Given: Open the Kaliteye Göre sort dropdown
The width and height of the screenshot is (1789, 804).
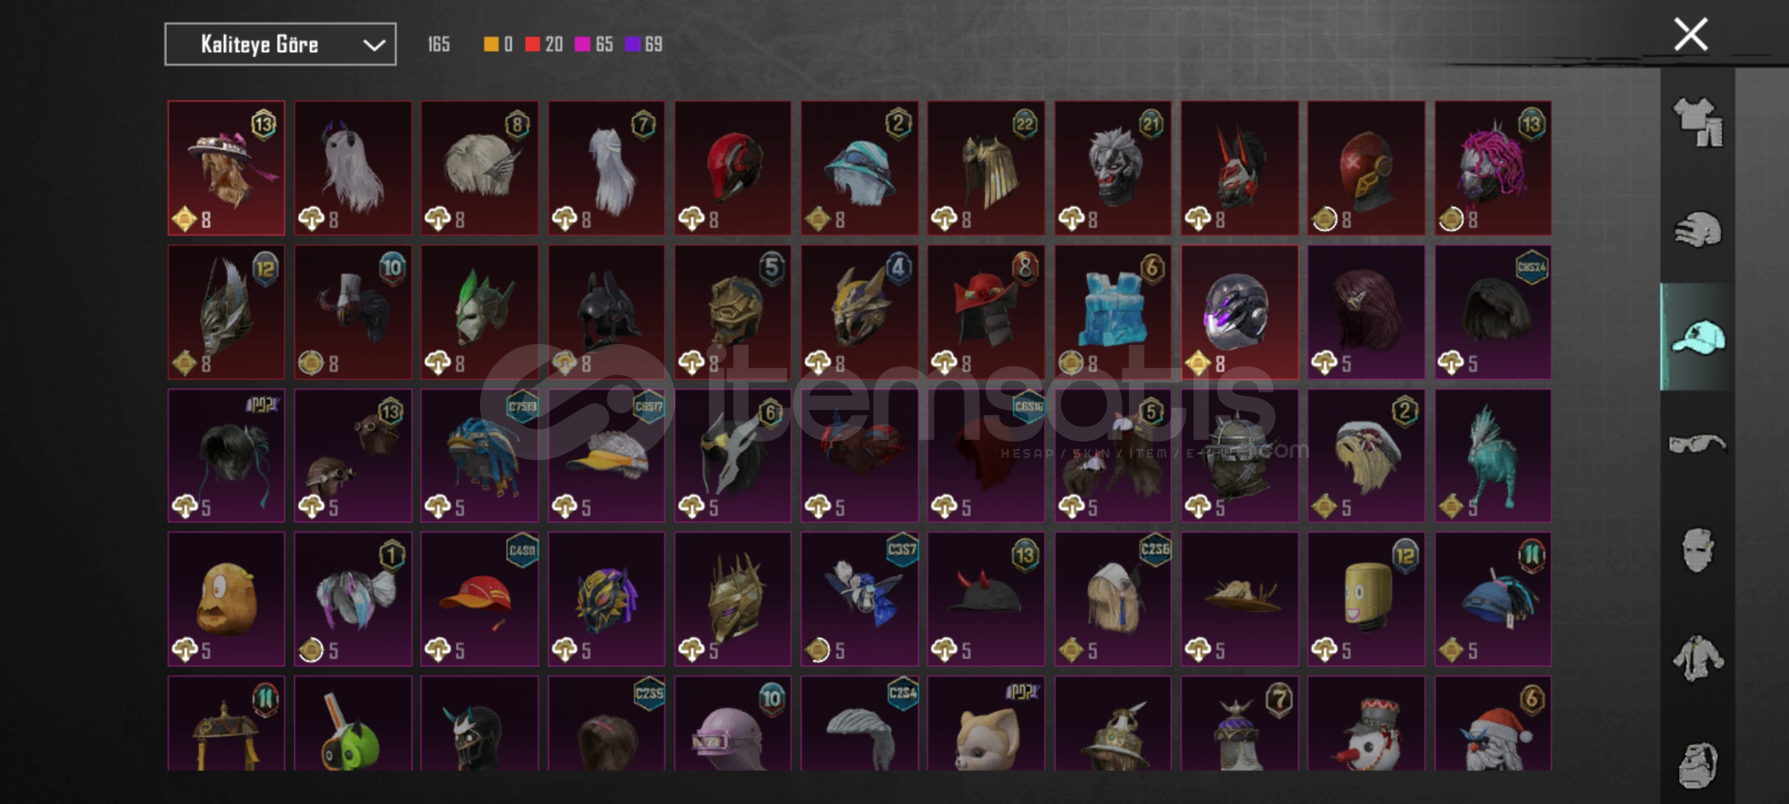Looking at the screenshot, I should pyautogui.click(x=280, y=45).
